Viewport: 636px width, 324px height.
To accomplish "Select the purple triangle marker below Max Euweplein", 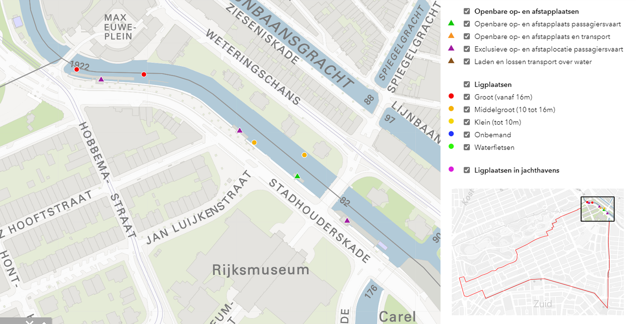I will (x=101, y=79).
